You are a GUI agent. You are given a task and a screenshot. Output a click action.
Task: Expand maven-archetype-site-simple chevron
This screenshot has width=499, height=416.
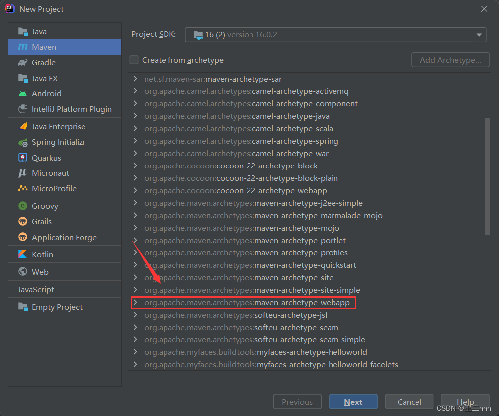coord(135,290)
